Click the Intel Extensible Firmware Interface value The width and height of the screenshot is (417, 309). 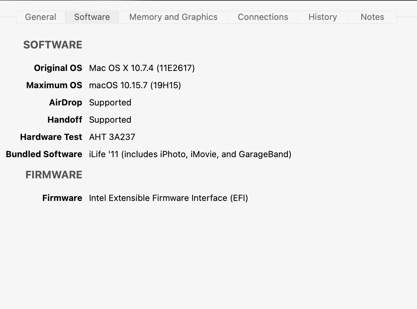[x=168, y=198]
